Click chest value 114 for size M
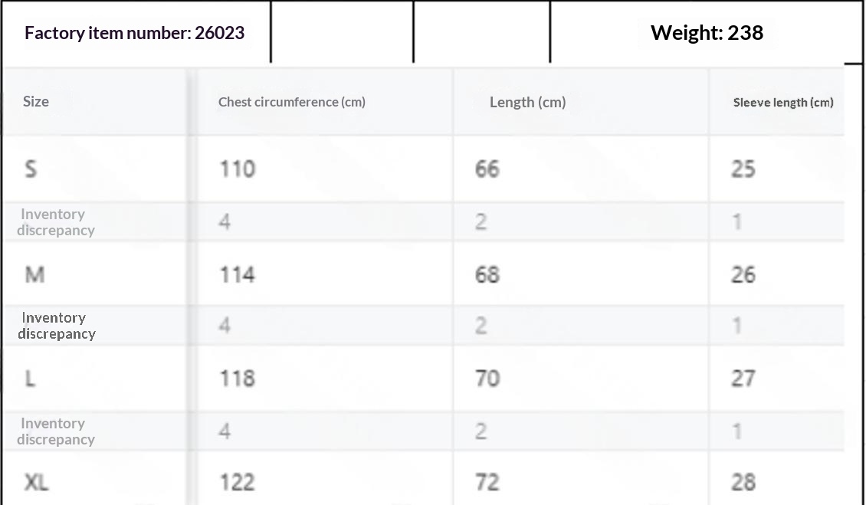Screen dimensions: 866x505 (238, 274)
